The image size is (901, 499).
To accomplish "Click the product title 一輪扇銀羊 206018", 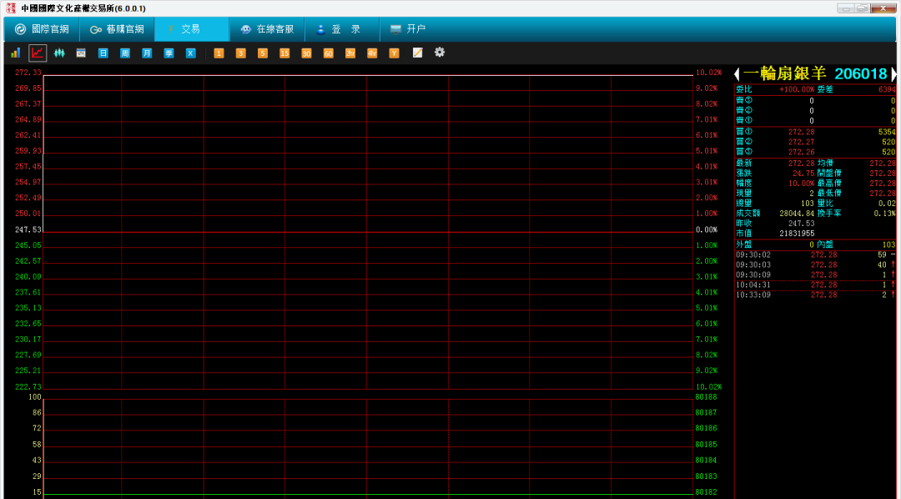I will pos(815,73).
